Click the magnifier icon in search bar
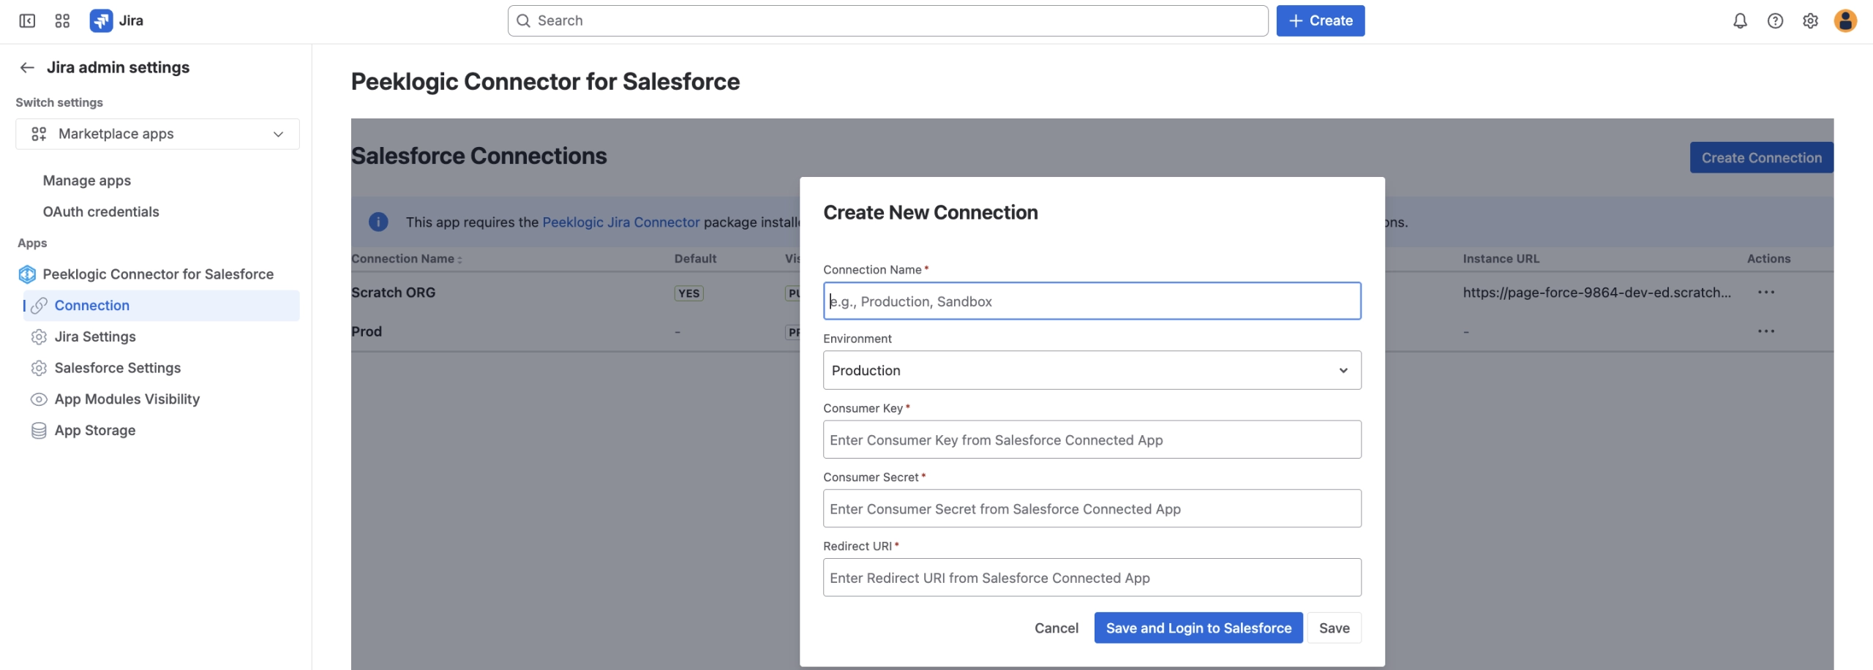 coord(523,20)
